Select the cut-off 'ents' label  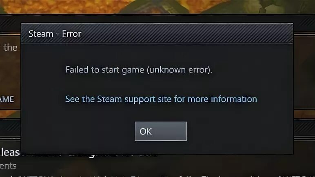click(x=8, y=166)
